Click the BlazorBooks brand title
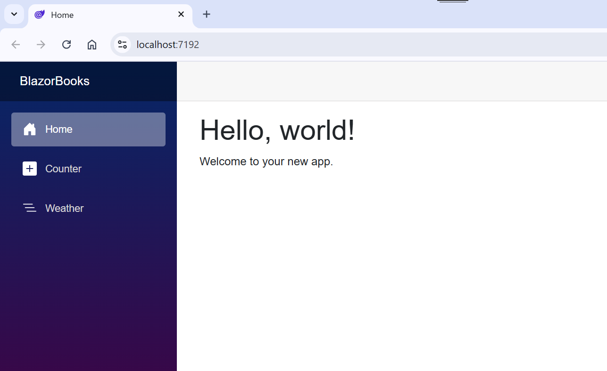 click(55, 81)
